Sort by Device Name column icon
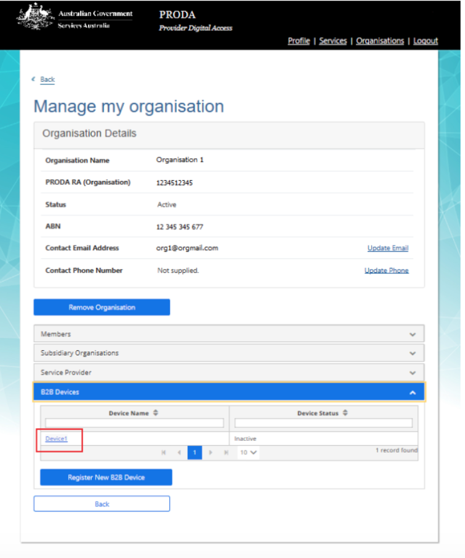The height and width of the screenshot is (558, 465). coord(156,413)
